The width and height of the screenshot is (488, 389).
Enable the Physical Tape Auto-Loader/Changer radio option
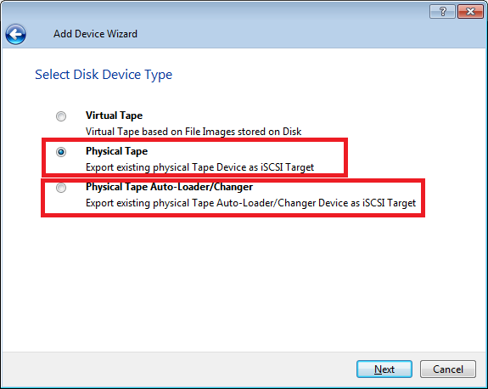click(61, 188)
